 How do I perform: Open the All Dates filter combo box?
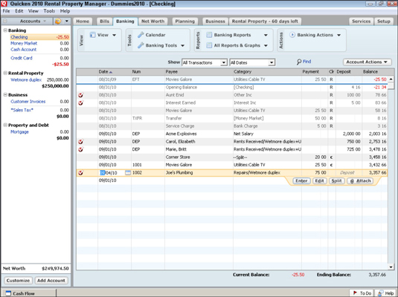pyautogui.click(x=252, y=62)
